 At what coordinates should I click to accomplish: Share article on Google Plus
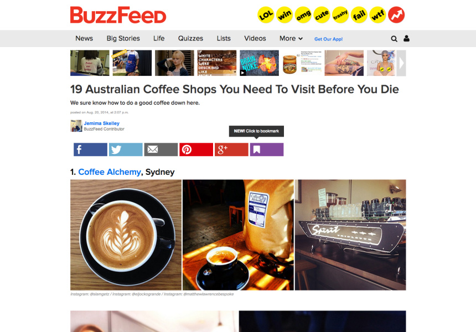click(x=231, y=149)
